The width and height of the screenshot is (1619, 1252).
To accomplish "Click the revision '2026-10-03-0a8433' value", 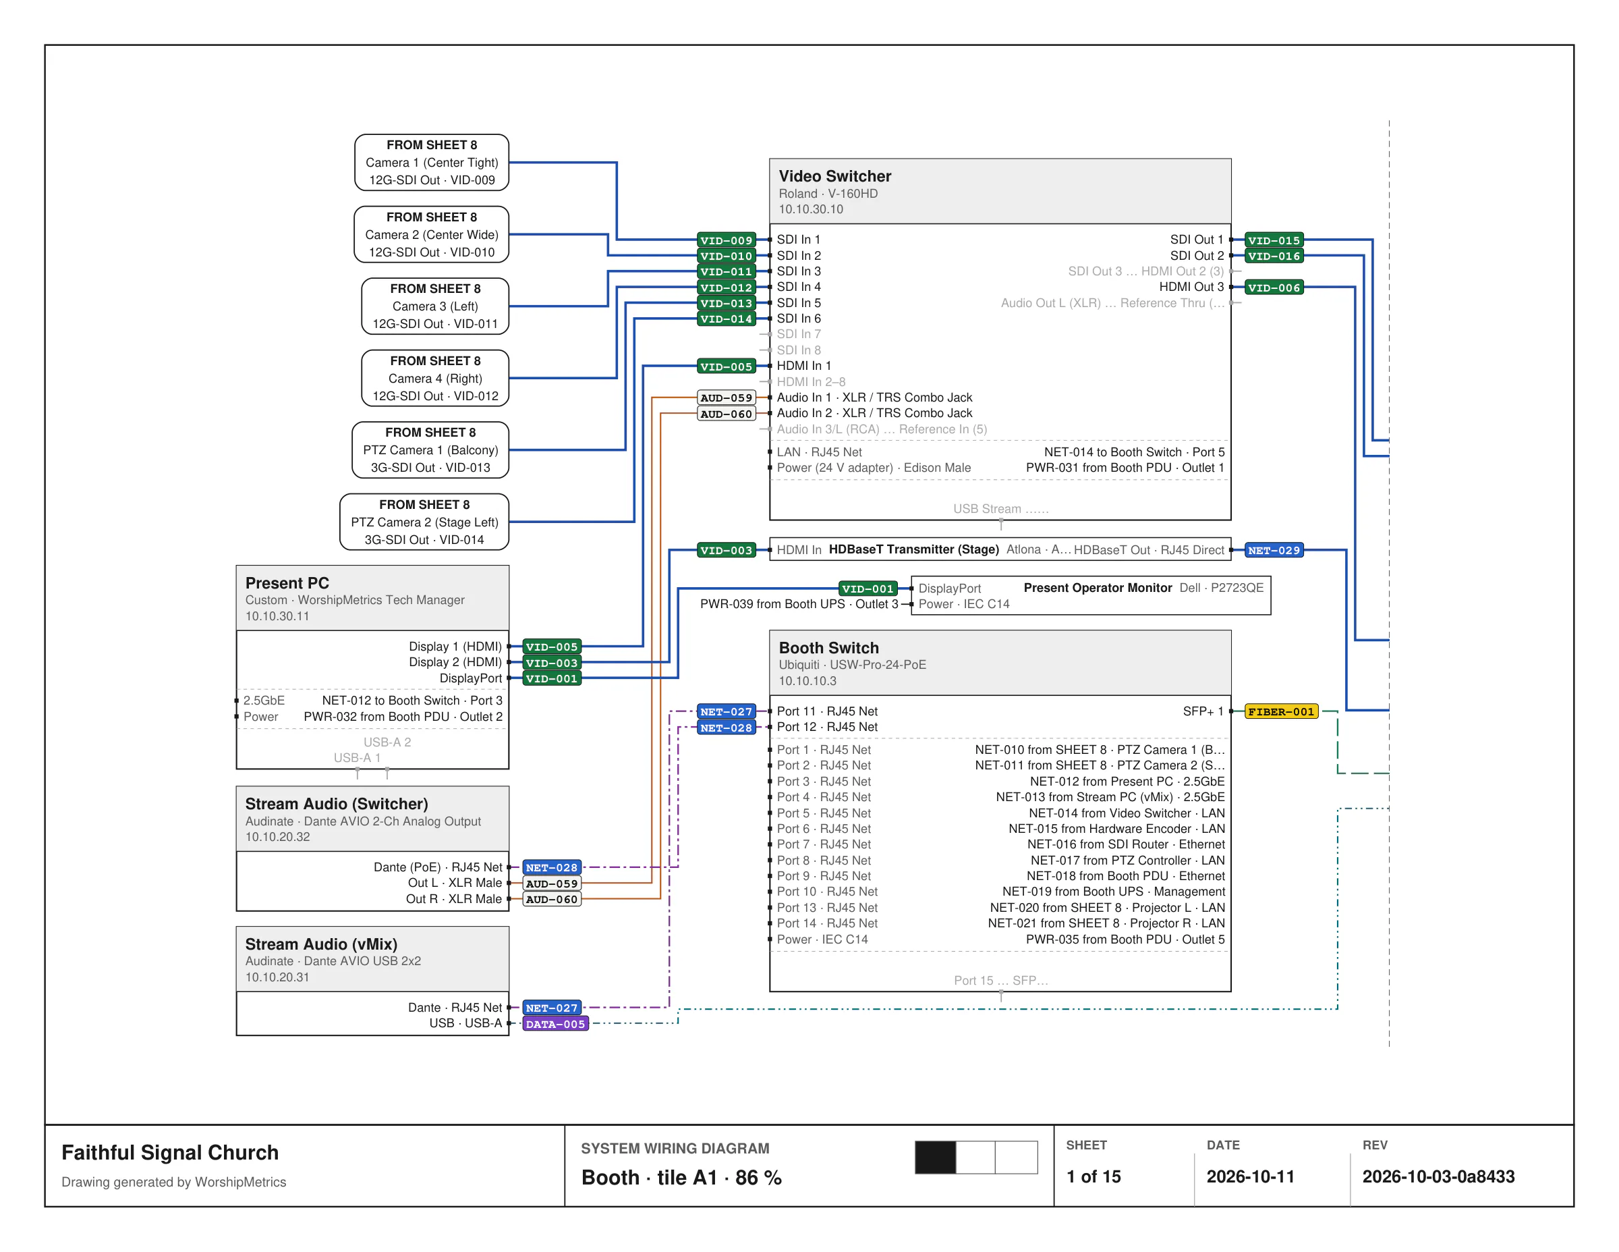I will pyautogui.click(x=1438, y=1176).
